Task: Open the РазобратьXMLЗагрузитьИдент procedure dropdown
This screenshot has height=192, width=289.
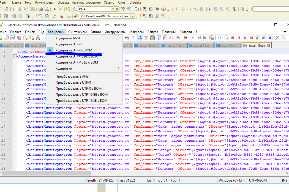Action: [x=133, y=16]
